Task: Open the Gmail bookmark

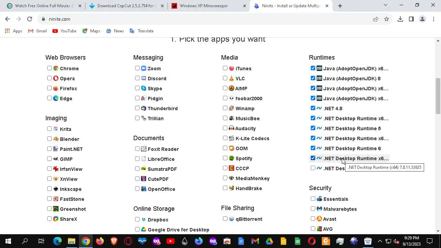Action: pyautogui.click(x=37, y=31)
